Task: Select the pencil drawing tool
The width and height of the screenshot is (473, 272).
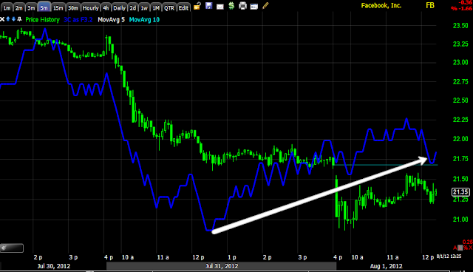Action: pos(265,5)
